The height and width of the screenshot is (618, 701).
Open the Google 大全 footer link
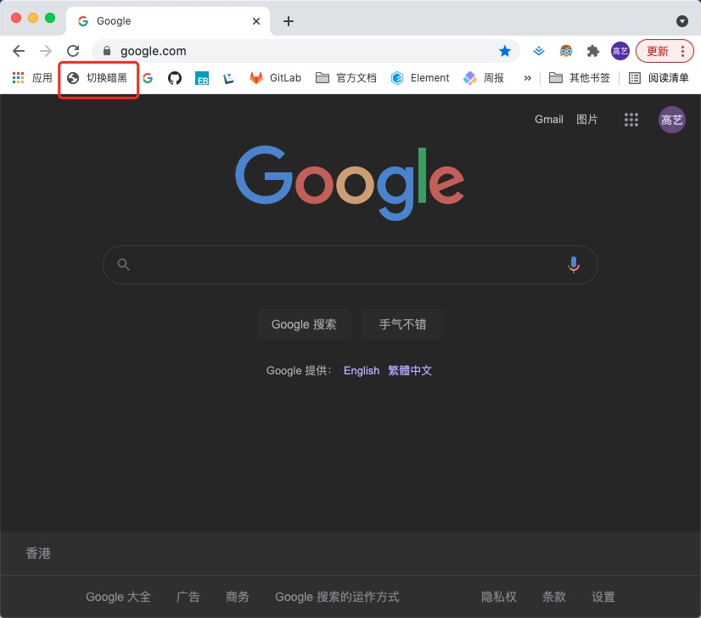click(x=118, y=597)
